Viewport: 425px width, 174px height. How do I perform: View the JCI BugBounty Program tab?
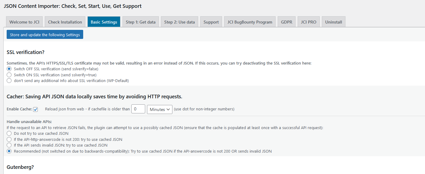[x=250, y=22]
